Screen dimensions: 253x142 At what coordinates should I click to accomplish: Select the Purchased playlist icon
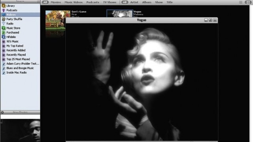(x=4, y=32)
